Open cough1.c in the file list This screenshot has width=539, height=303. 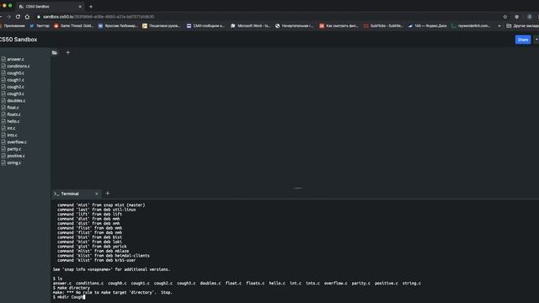click(x=15, y=80)
